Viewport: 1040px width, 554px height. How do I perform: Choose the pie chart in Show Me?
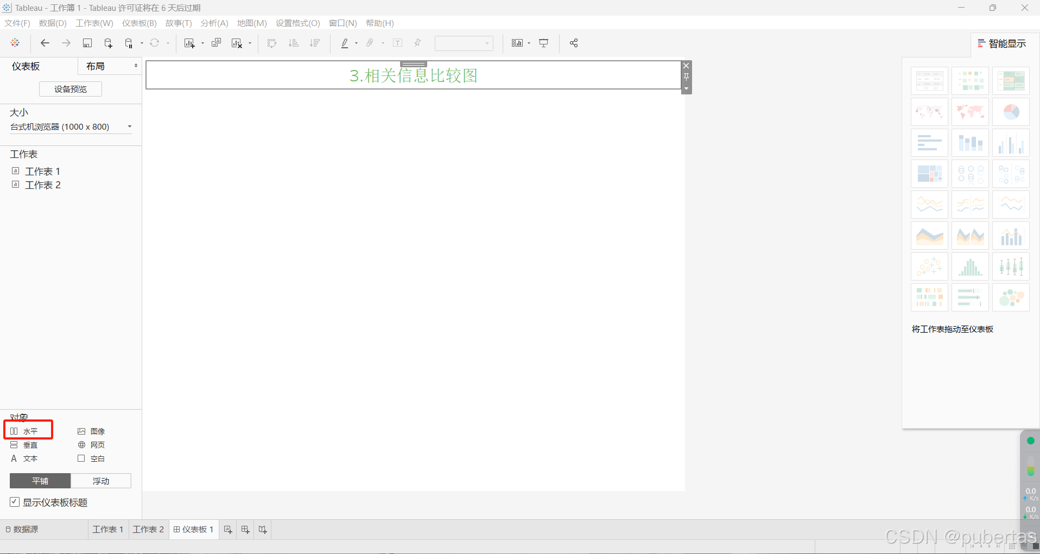point(1011,112)
